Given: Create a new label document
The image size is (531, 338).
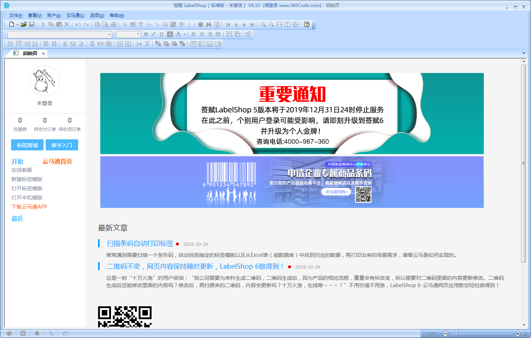Looking at the screenshot, I should pos(11,24).
